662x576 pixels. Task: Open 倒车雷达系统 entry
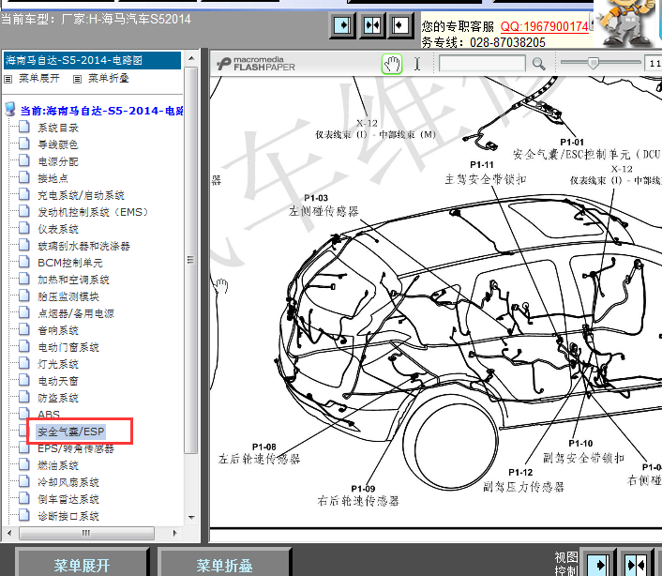click(x=68, y=499)
